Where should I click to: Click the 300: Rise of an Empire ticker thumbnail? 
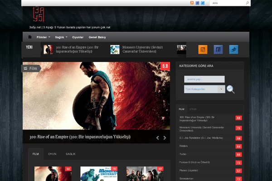coord(48,49)
